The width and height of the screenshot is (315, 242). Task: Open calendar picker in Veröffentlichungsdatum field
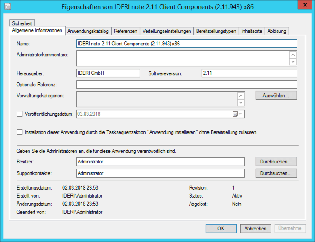[237, 114]
